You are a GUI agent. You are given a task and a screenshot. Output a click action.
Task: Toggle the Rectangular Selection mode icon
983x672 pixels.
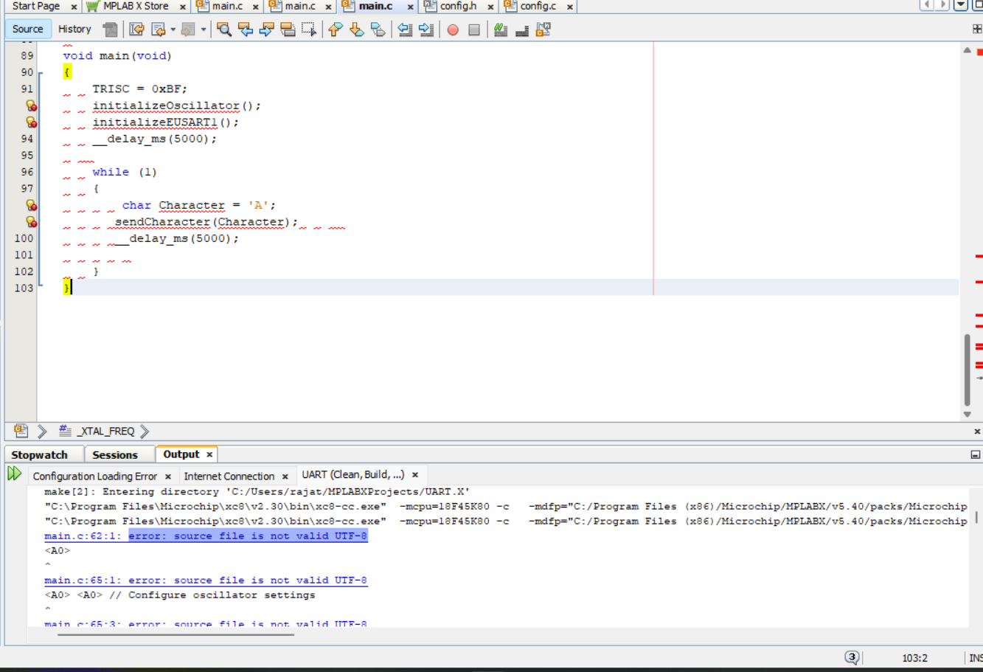(309, 30)
